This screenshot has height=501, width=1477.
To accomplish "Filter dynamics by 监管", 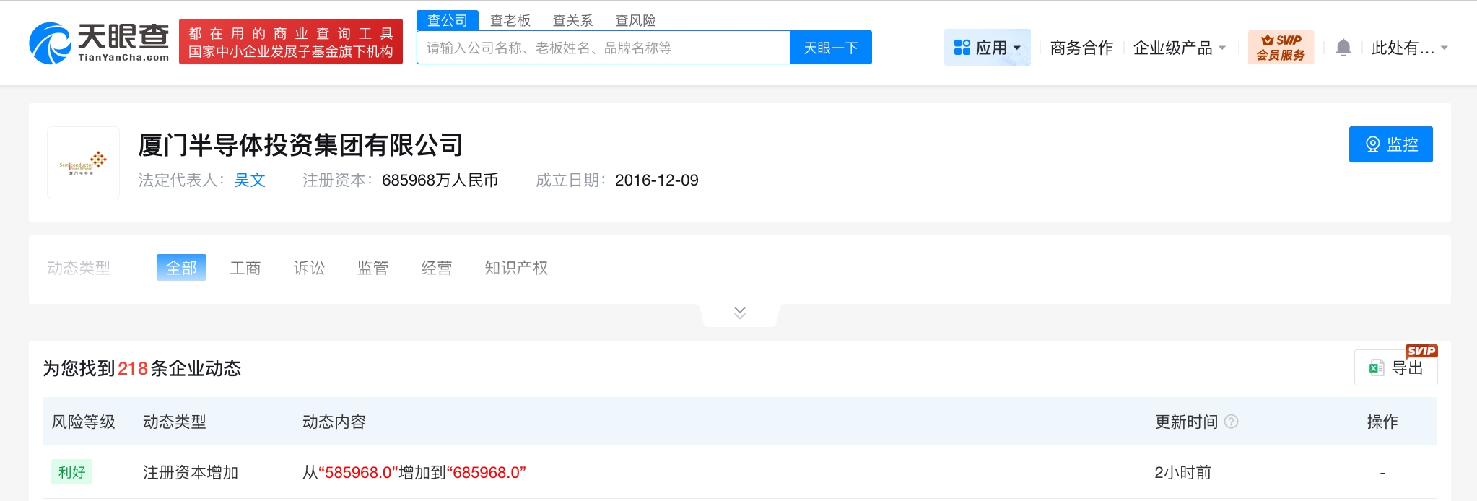I will point(373,268).
